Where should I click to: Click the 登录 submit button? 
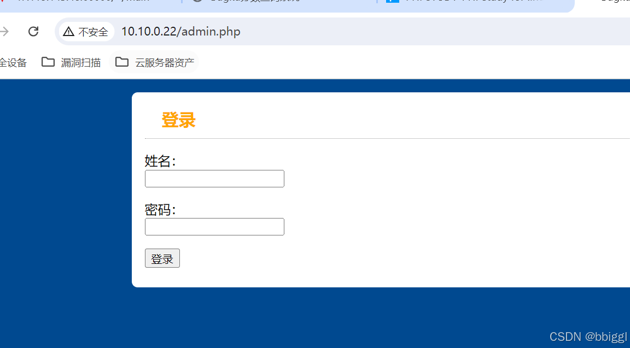click(x=162, y=258)
